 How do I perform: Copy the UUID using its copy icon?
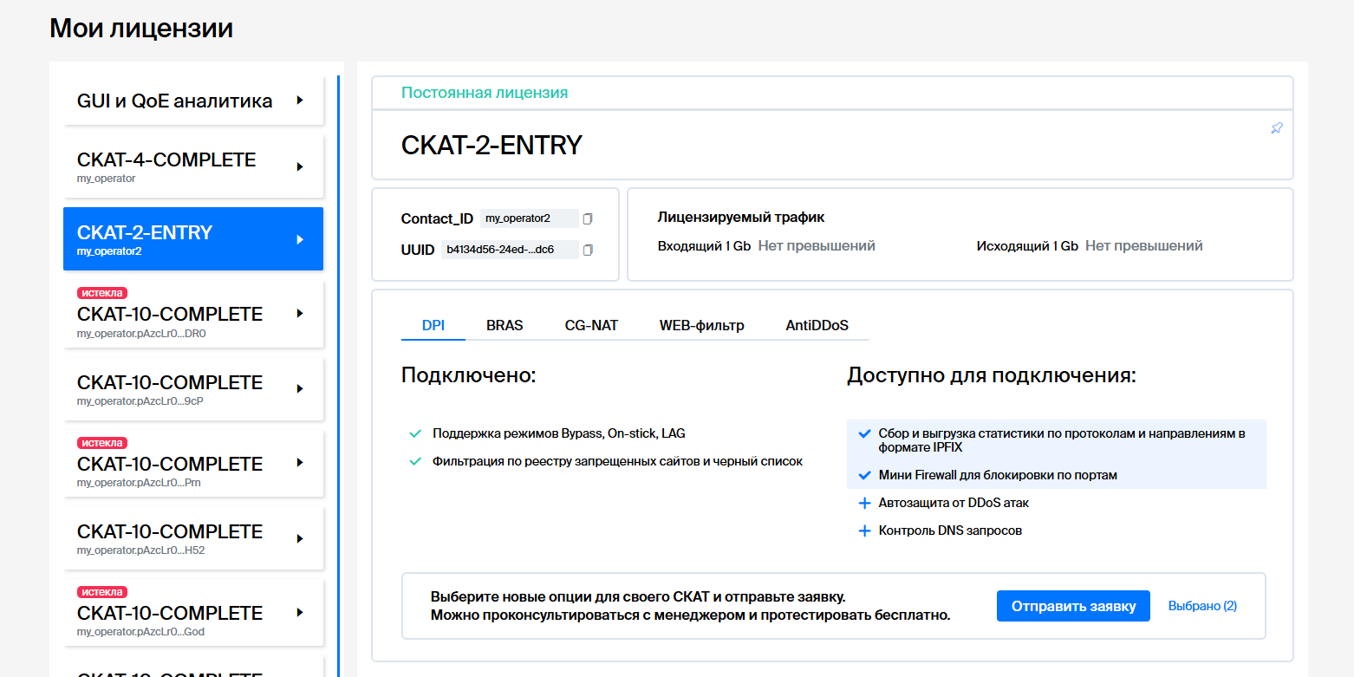coord(588,250)
